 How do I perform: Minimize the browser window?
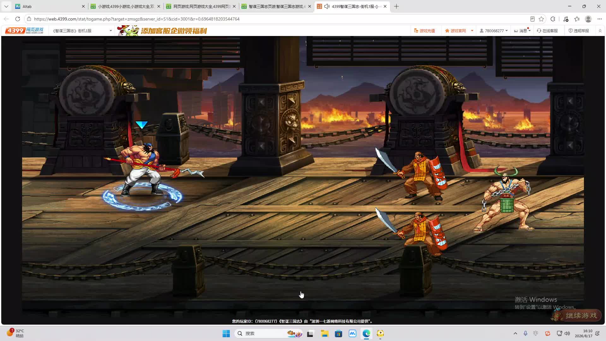pos(570,6)
